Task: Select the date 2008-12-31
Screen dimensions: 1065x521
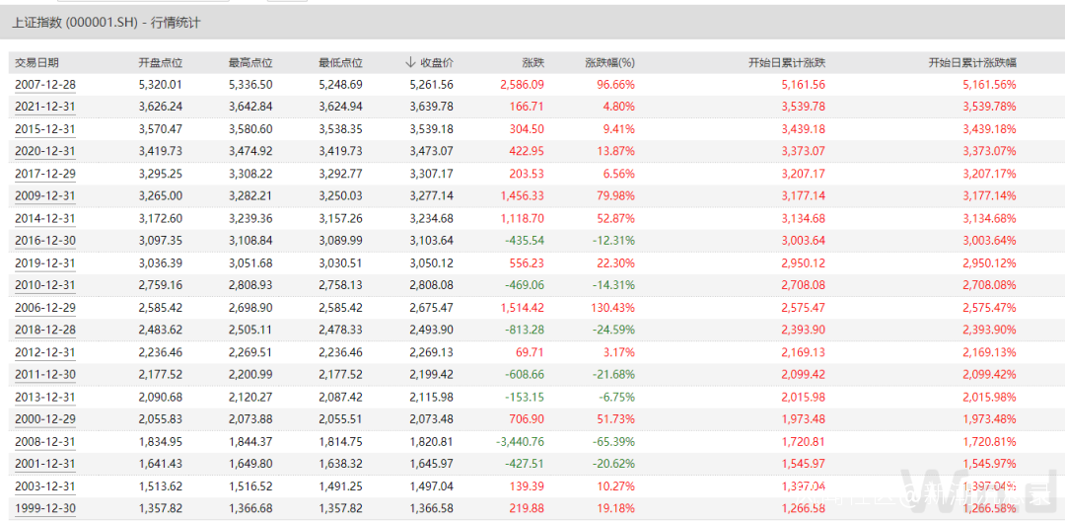Action: tap(44, 441)
